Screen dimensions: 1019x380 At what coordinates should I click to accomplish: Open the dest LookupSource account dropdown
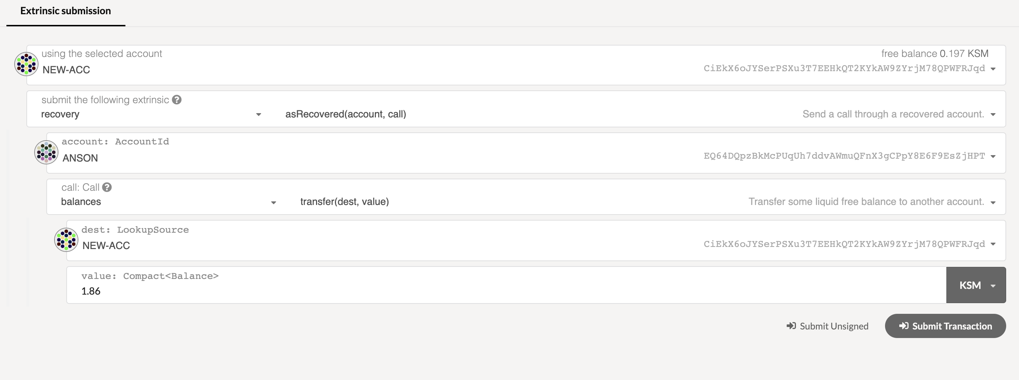coord(993,244)
